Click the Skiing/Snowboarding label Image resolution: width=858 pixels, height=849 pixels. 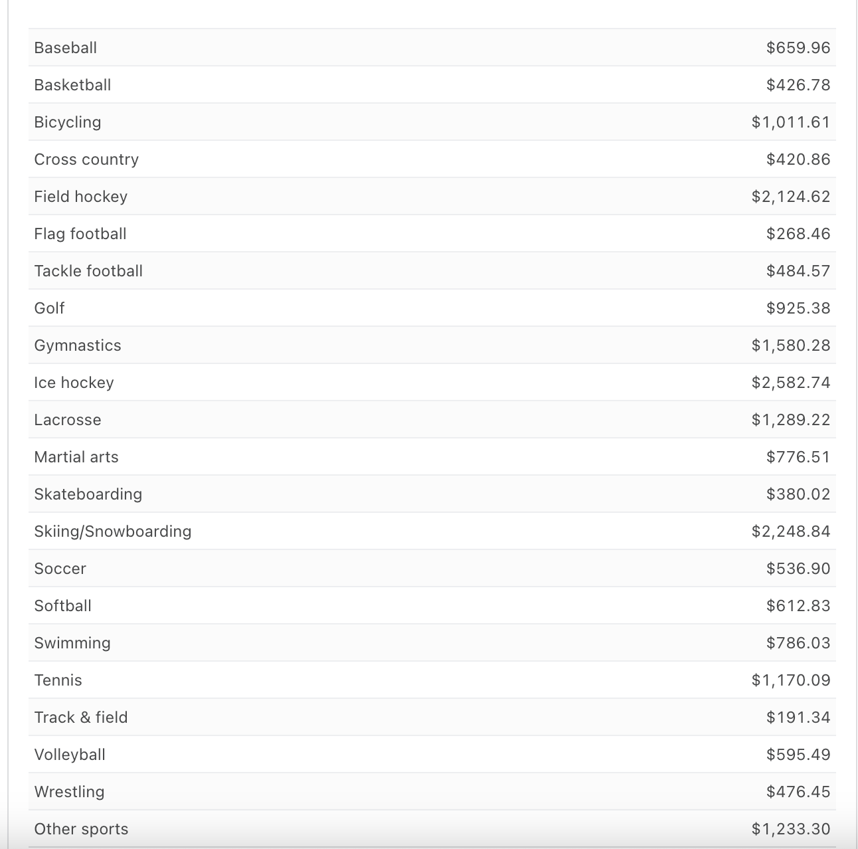pyautogui.click(x=113, y=531)
